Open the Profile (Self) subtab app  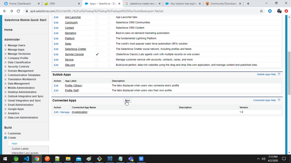72,90
